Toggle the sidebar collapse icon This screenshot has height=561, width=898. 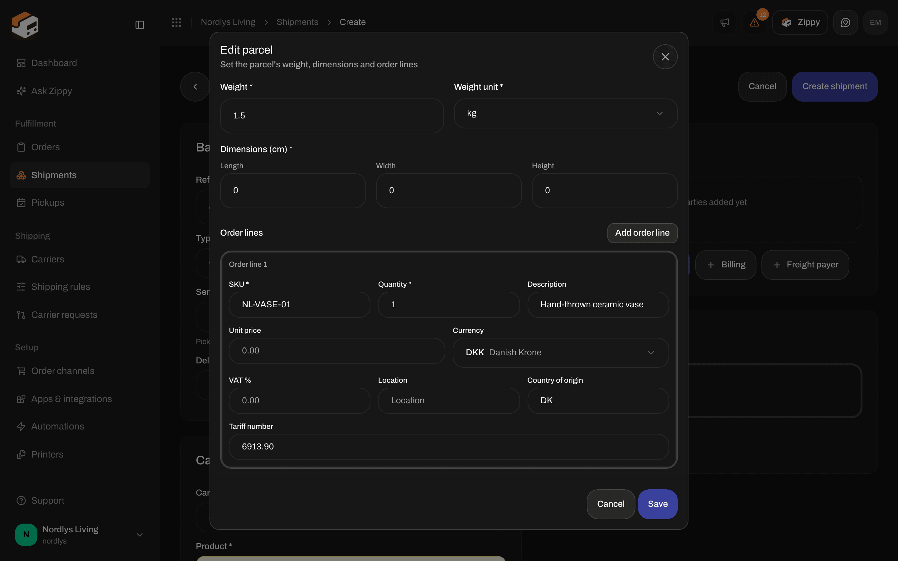139,25
